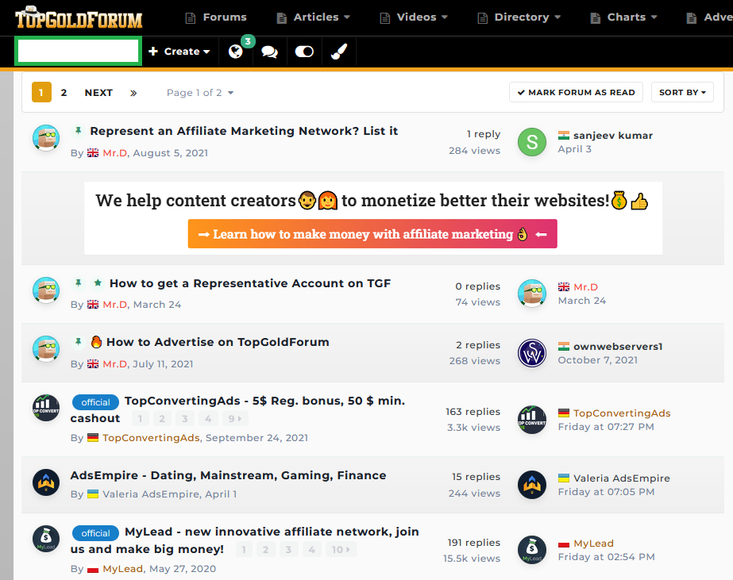
Task: Toggle the dark mode switch
Action: point(304,52)
